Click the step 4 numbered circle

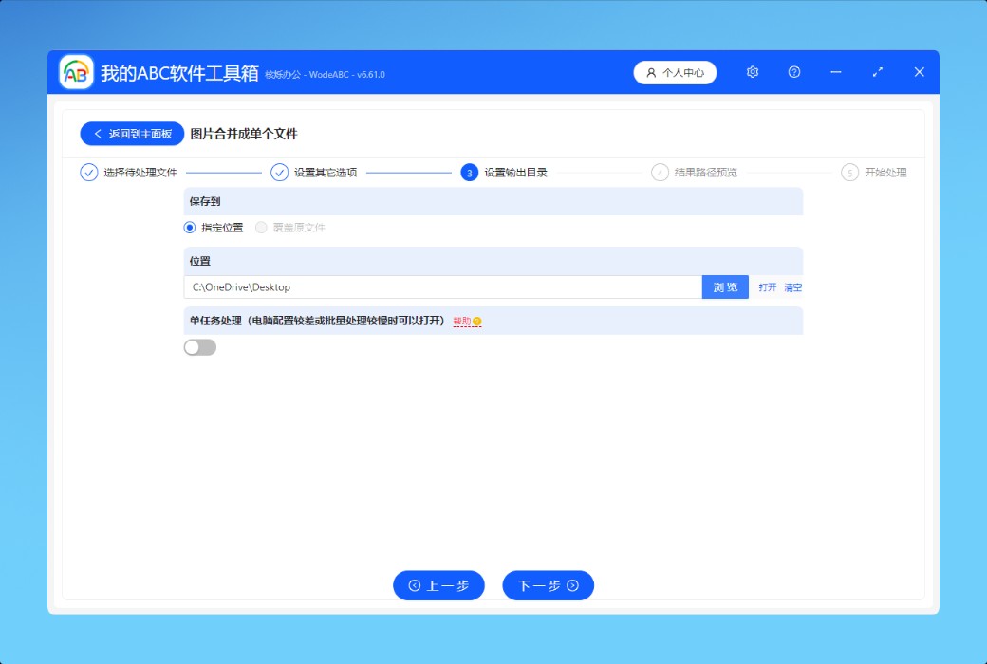660,173
